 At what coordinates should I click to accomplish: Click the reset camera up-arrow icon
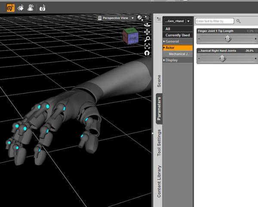[147, 53]
